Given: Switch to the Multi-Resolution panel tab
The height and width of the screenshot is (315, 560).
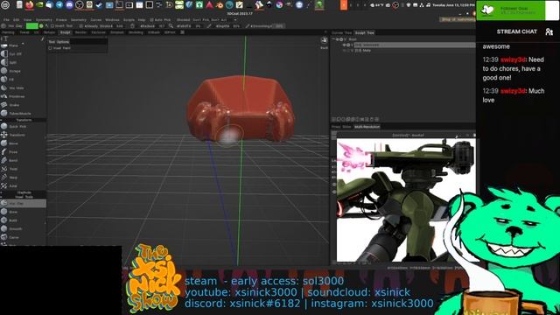Looking at the screenshot, I should (x=367, y=127).
